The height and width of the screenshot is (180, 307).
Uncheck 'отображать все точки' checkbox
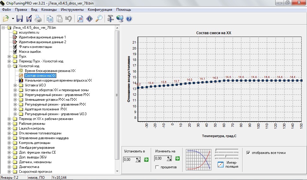(248, 153)
